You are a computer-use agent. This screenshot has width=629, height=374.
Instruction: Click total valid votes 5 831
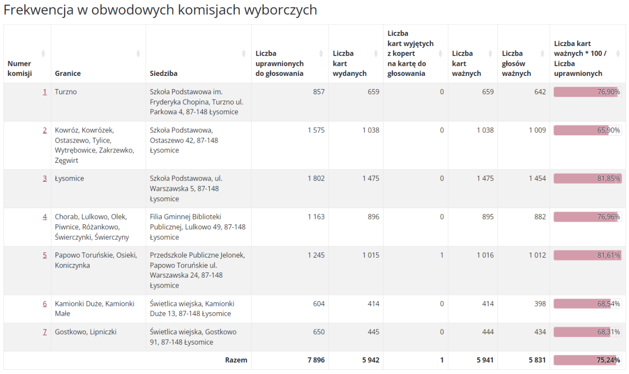(537, 360)
